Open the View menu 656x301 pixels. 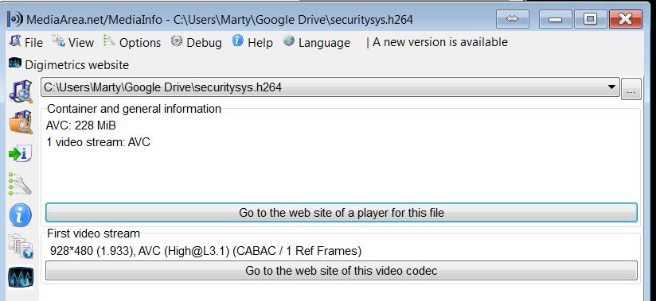(73, 42)
